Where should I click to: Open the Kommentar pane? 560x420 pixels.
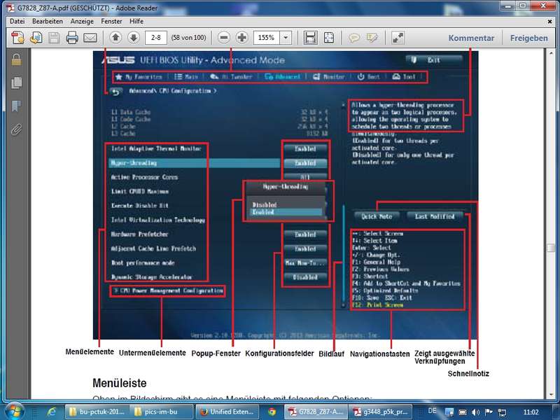click(x=471, y=38)
